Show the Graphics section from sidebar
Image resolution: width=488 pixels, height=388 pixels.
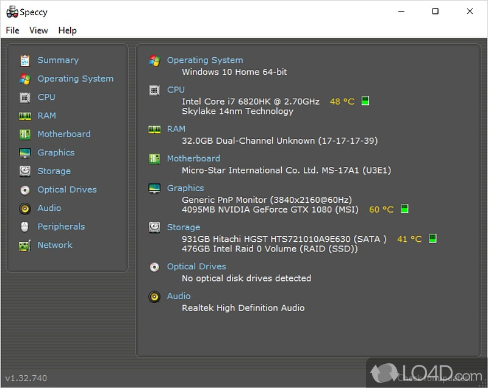tap(56, 152)
